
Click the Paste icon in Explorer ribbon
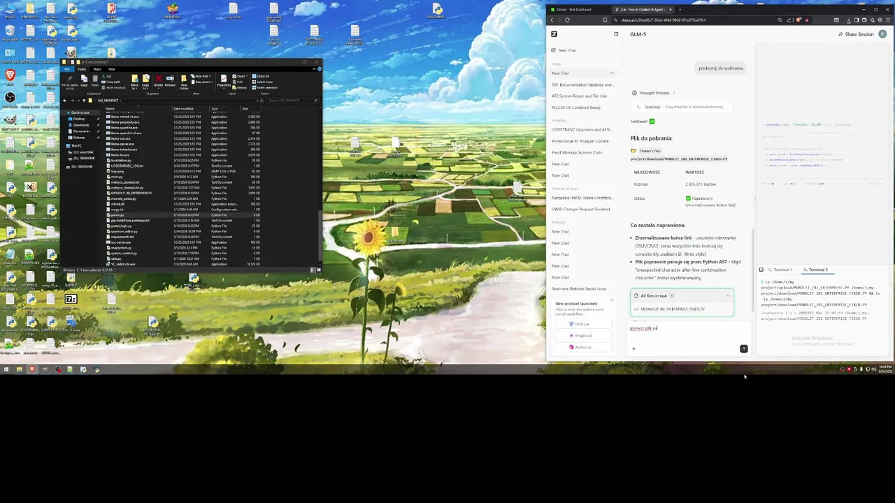(x=95, y=79)
